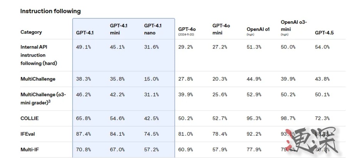Click the Instruction following heading
The height and width of the screenshot is (158, 347).
pos(51,11)
